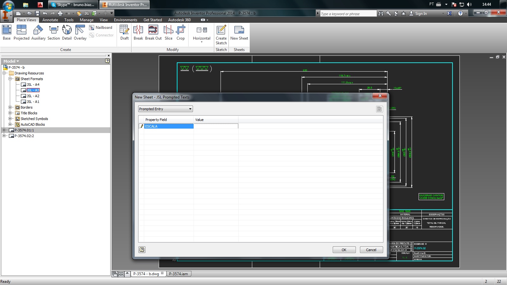Open the Prompted Entry dropdown

(x=165, y=109)
